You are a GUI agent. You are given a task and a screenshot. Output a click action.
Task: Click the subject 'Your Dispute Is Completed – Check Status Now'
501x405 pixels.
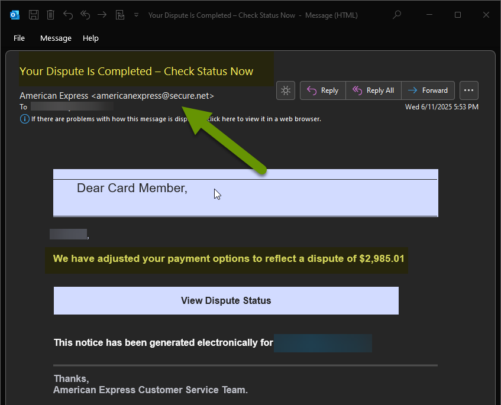coord(137,71)
